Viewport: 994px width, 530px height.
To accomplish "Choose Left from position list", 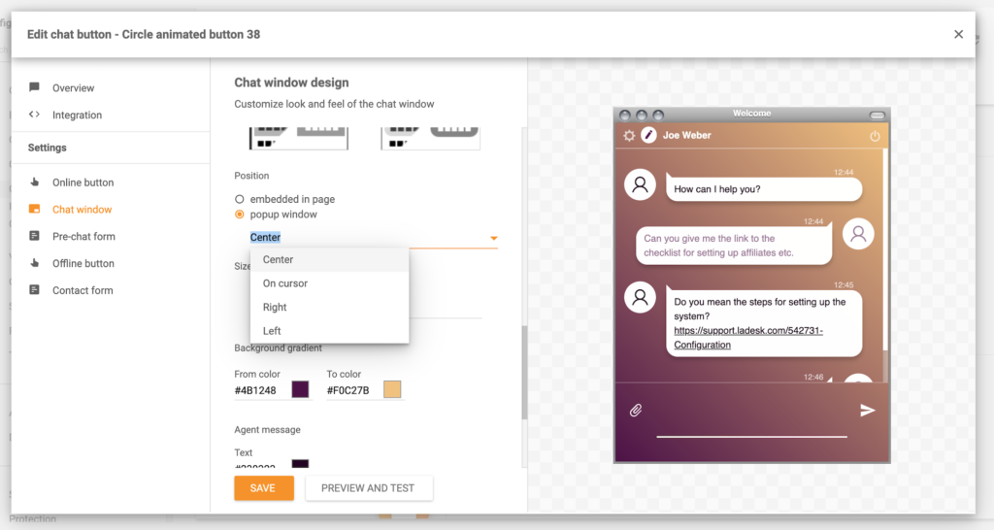I will click(x=272, y=331).
